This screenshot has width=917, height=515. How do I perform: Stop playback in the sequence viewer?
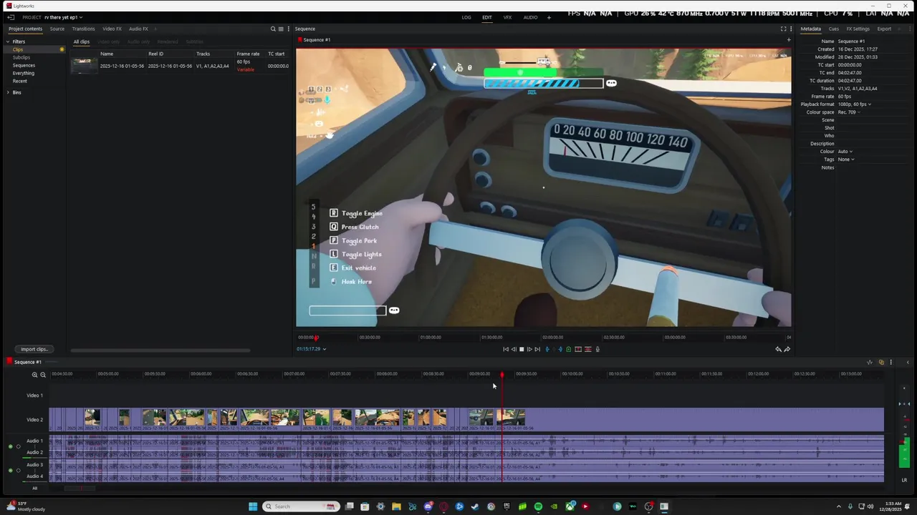pyautogui.click(x=522, y=349)
